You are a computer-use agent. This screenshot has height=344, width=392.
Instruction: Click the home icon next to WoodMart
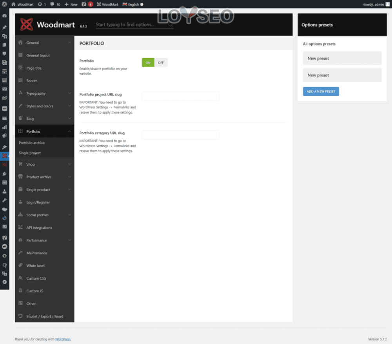click(13, 4)
